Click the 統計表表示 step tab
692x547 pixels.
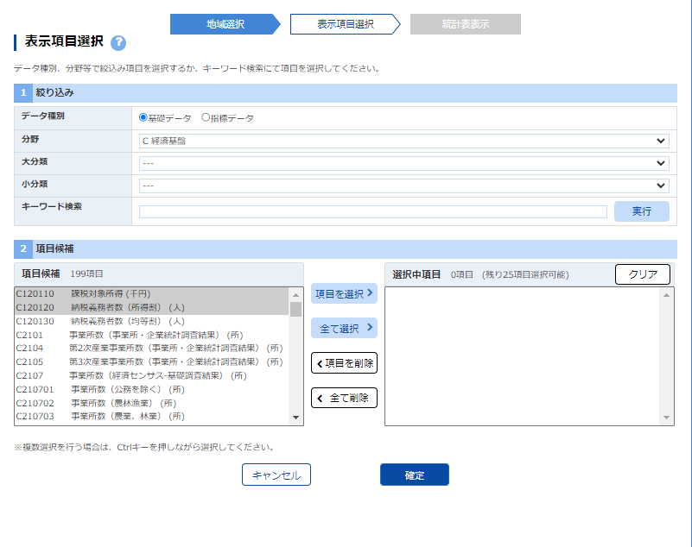[x=465, y=24]
